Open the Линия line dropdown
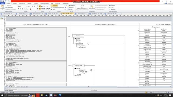The height and width of the screenshot is (97, 173). coord(71,8)
